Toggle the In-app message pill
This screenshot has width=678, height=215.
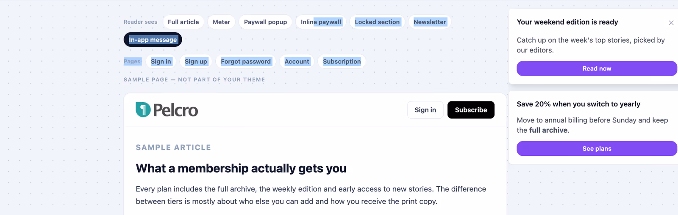(x=153, y=40)
